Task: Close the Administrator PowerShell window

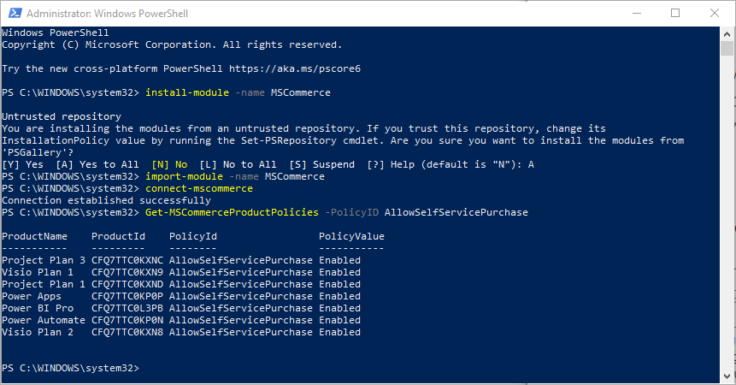Action: click(715, 13)
